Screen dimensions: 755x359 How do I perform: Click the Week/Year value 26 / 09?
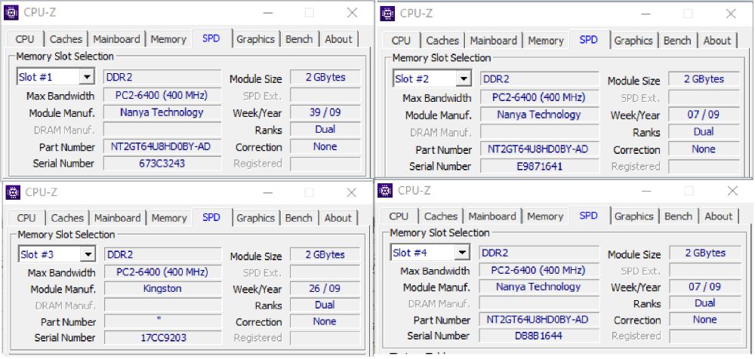click(325, 289)
